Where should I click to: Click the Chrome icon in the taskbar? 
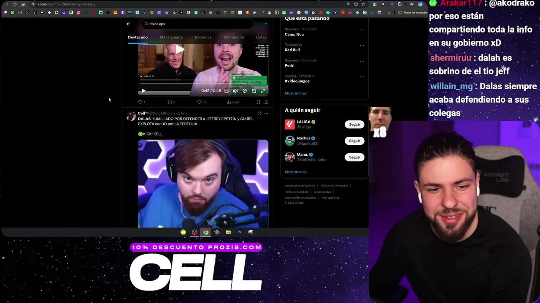tap(205, 232)
